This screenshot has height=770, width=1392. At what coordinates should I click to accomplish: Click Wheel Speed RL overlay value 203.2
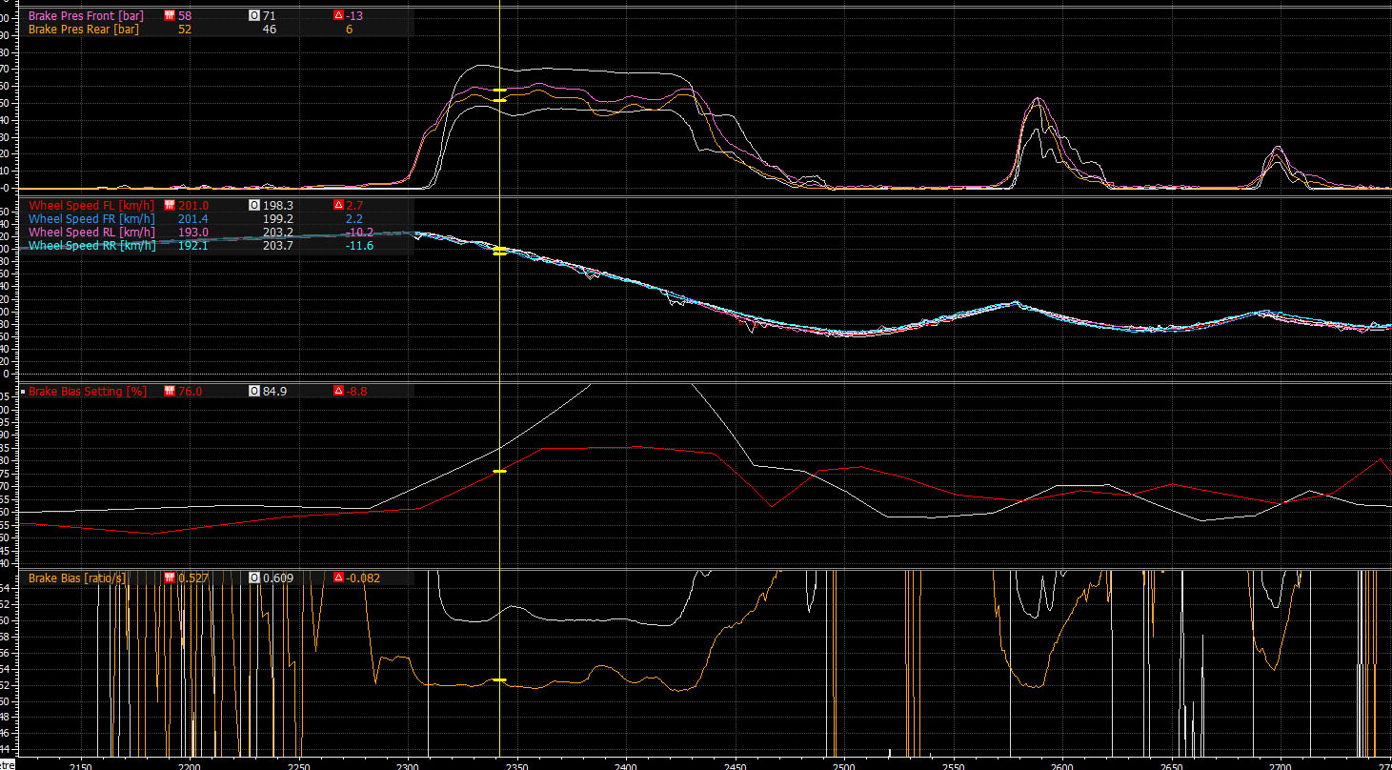[x=277, y=232]
